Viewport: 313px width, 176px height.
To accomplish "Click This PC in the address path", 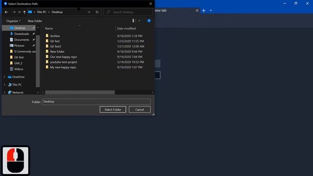I will pos(42,12).
